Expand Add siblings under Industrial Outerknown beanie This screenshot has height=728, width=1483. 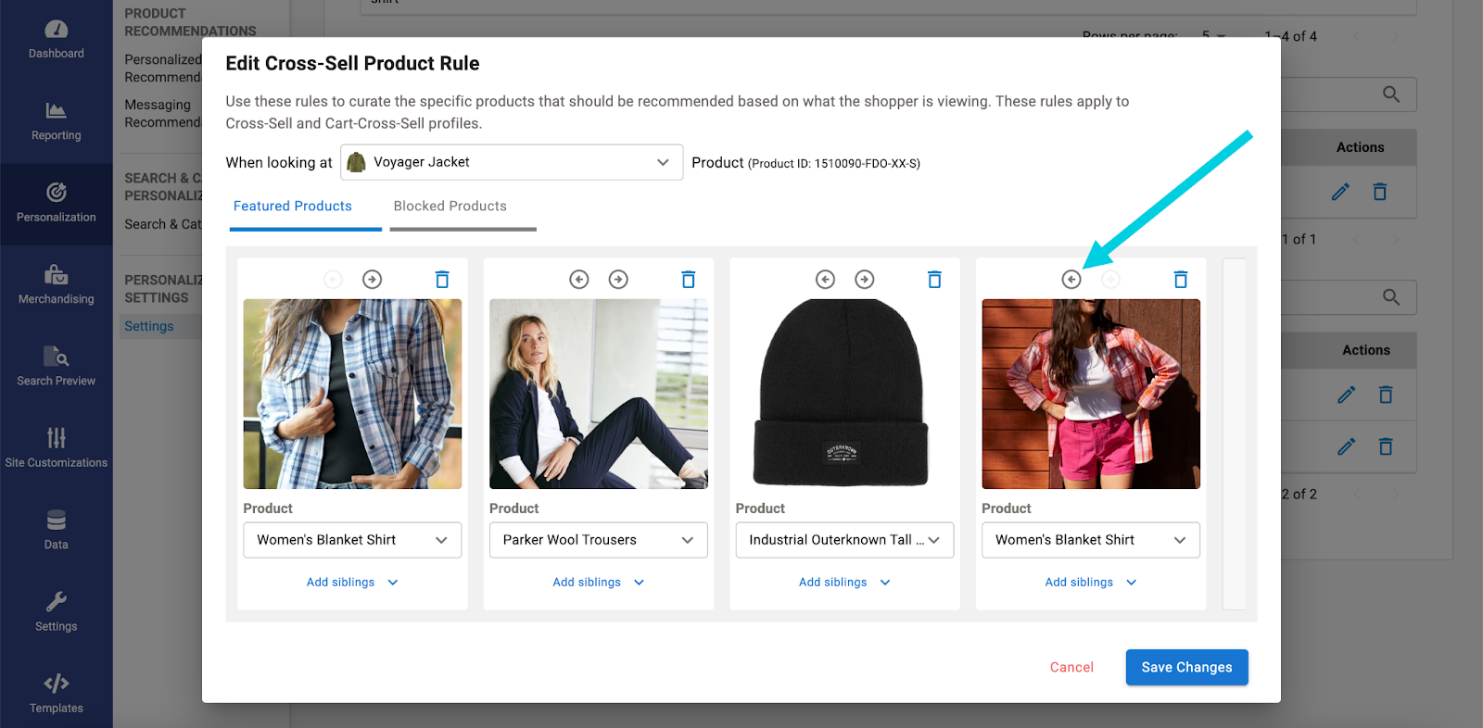point(844,583)
